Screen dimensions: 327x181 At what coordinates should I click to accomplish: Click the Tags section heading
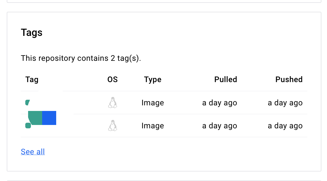pyautogui.click(x=32, y=33)
